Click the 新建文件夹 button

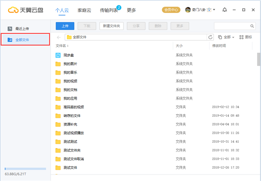click(111, 26)
